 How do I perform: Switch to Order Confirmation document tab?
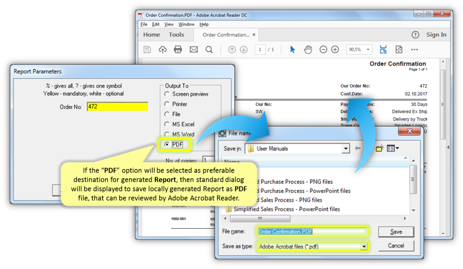[x=226, y=35]
